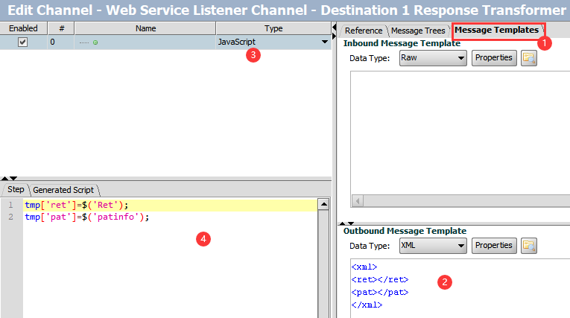Click line number 1 in script gutter
This screenshot has height=318, width=570.
click(11, 206)
